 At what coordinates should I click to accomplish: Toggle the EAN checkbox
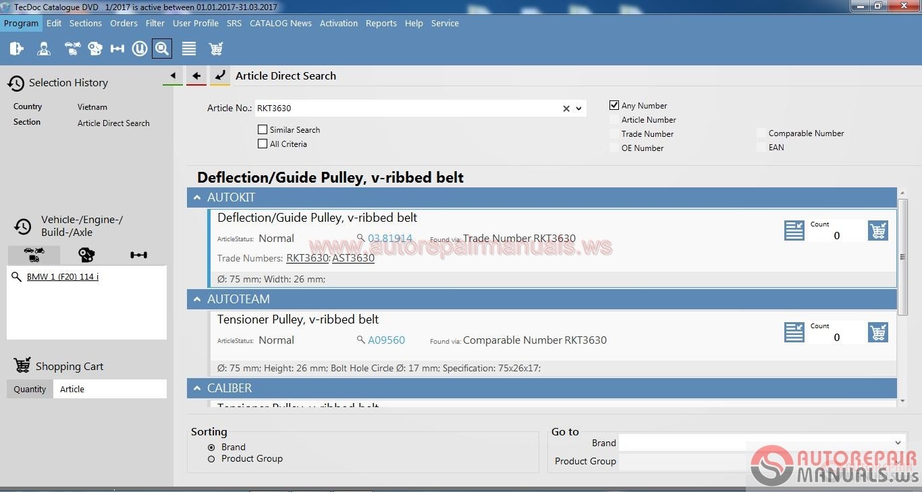[x=761, y=147]
